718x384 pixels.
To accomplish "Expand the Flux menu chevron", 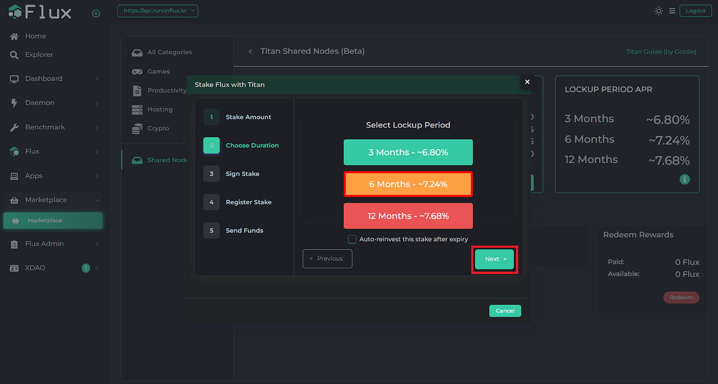I will click(x=97, y=152).
